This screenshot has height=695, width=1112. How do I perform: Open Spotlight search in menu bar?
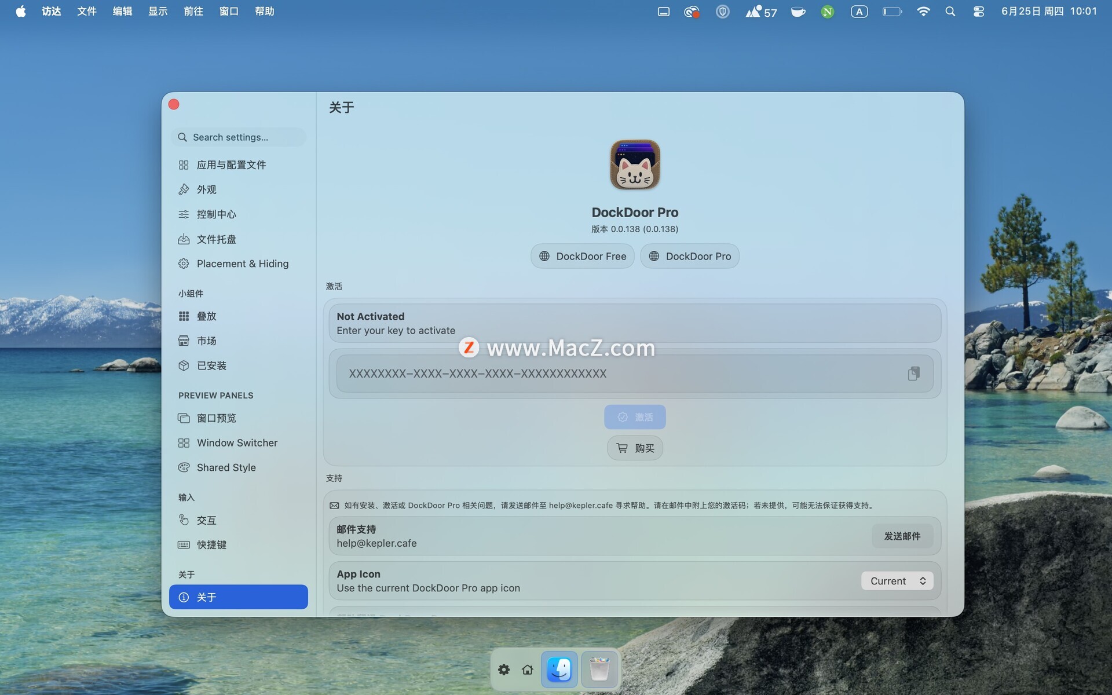950,12
